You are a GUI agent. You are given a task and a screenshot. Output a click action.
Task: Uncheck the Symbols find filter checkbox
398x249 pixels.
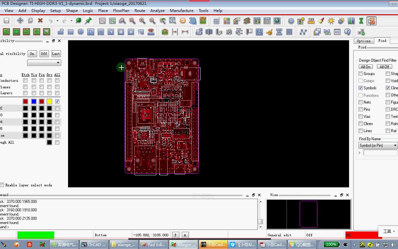click(x=360, y=88)
